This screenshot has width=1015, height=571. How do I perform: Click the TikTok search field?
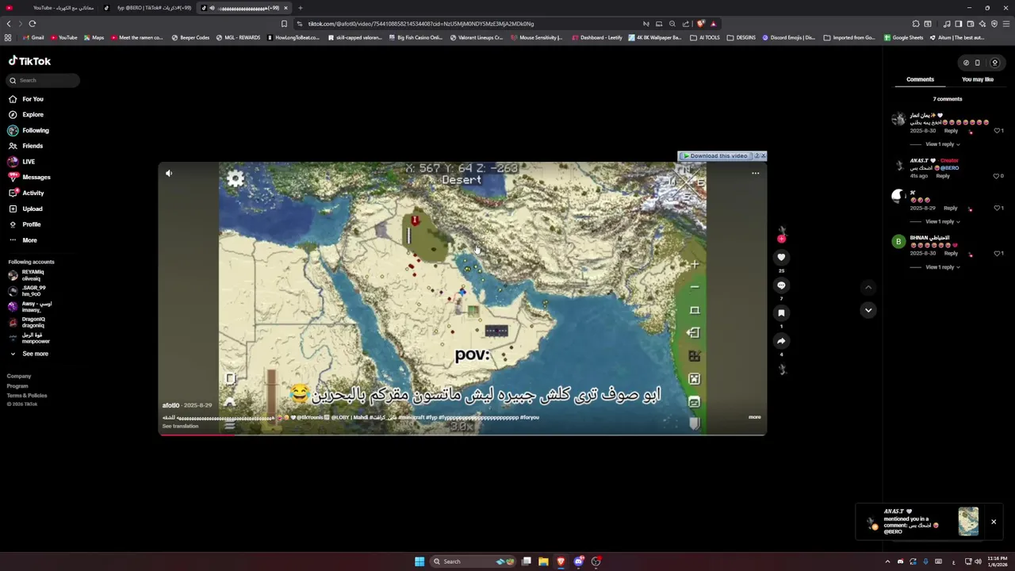[x=44, y=80]
